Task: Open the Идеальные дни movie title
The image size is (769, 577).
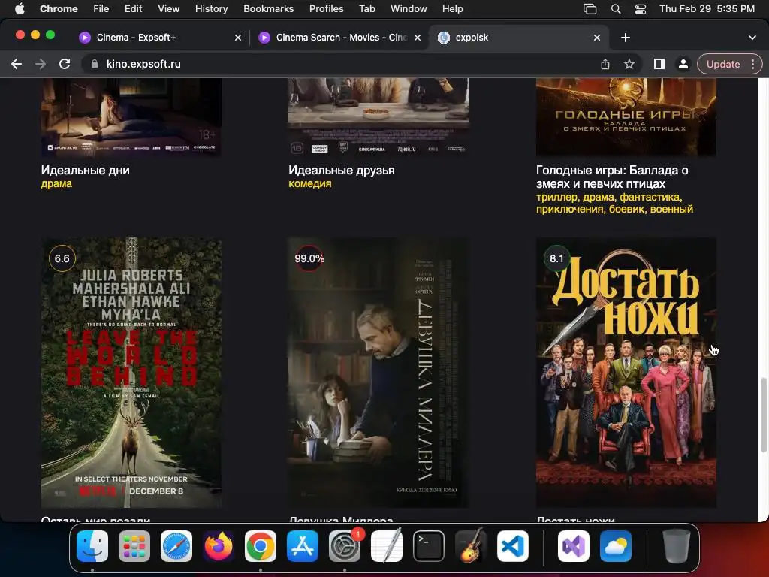Action: point(86,171)
